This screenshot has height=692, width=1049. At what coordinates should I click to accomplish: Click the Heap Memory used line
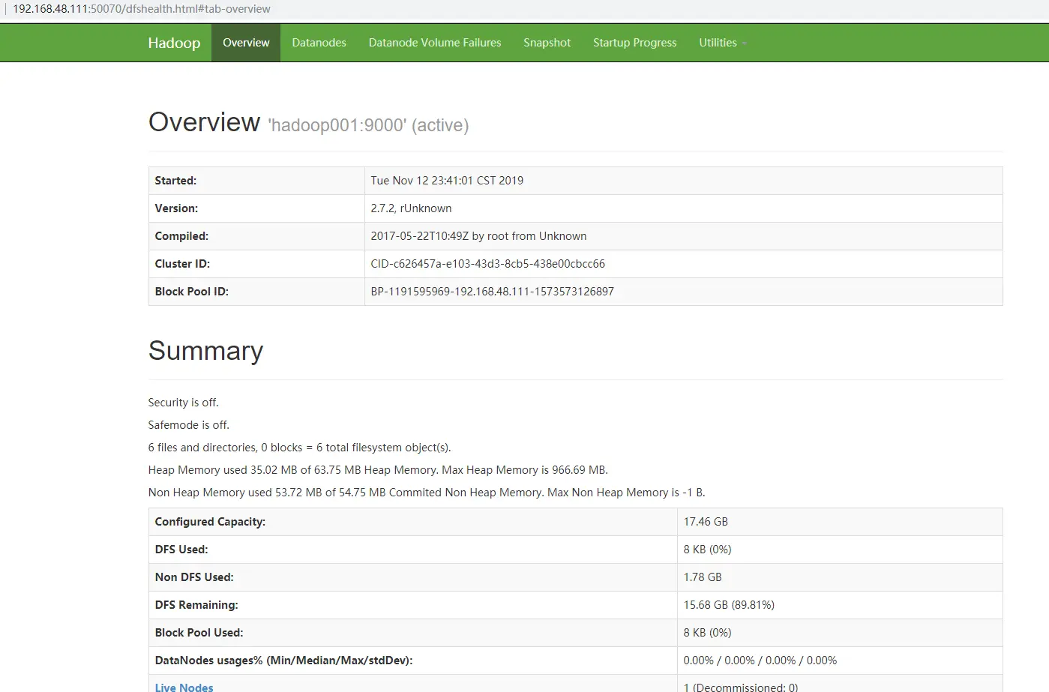tap(378, 470)
